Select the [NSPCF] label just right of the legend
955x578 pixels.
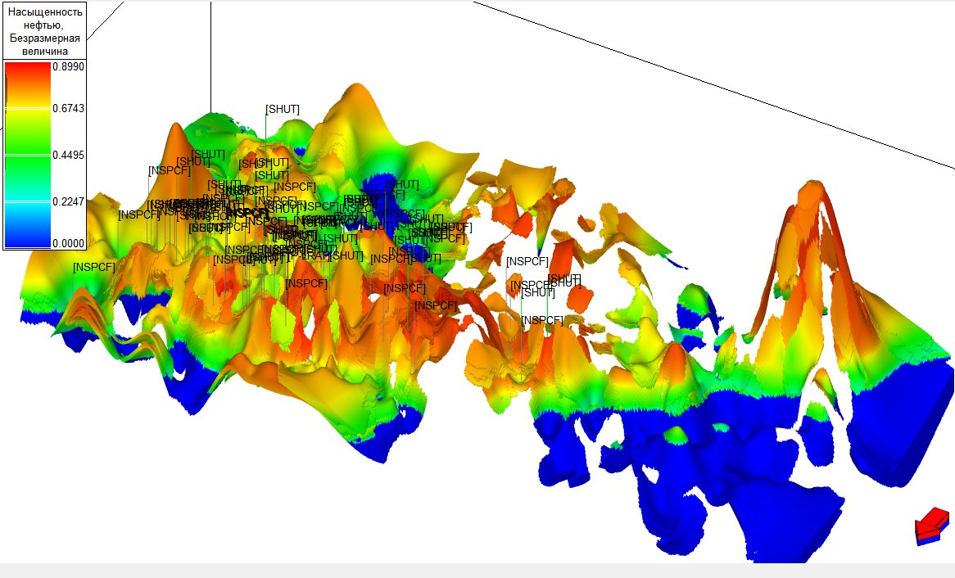pos(139,214)
